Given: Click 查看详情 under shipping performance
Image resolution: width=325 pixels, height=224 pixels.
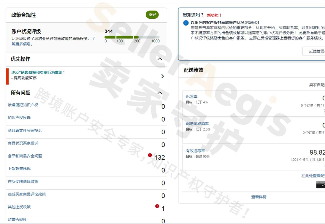Looking at the screenshot, I should (x=259, y=197).
